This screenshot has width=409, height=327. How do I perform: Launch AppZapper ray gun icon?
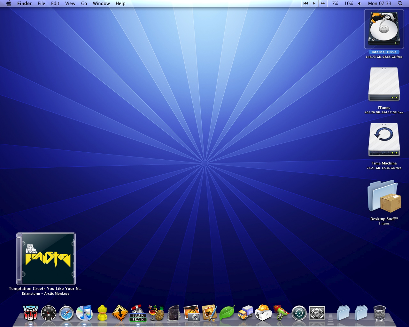click(281, 313)
